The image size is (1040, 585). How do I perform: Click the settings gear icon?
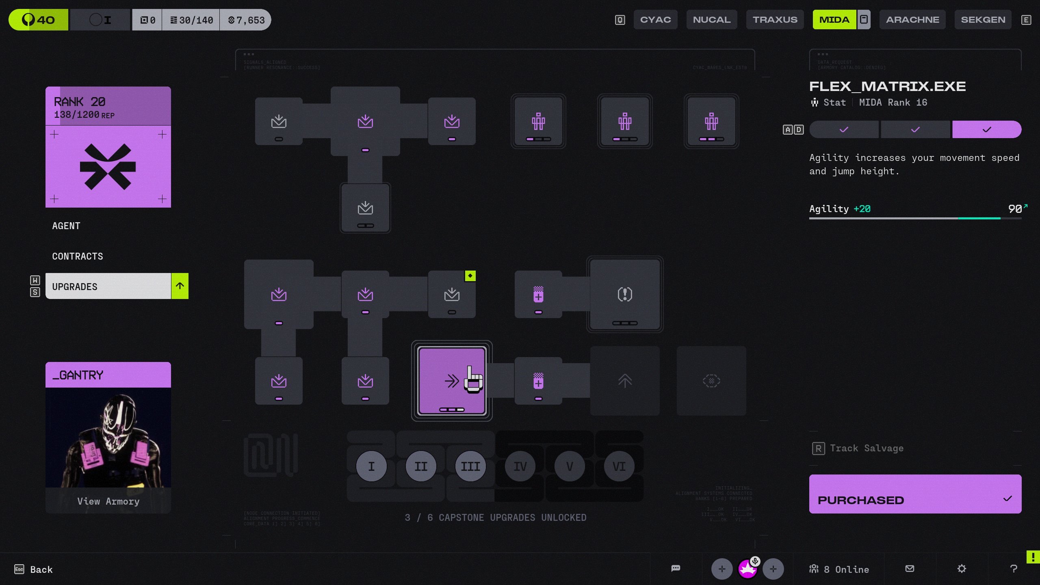click(x=961, y=569)
